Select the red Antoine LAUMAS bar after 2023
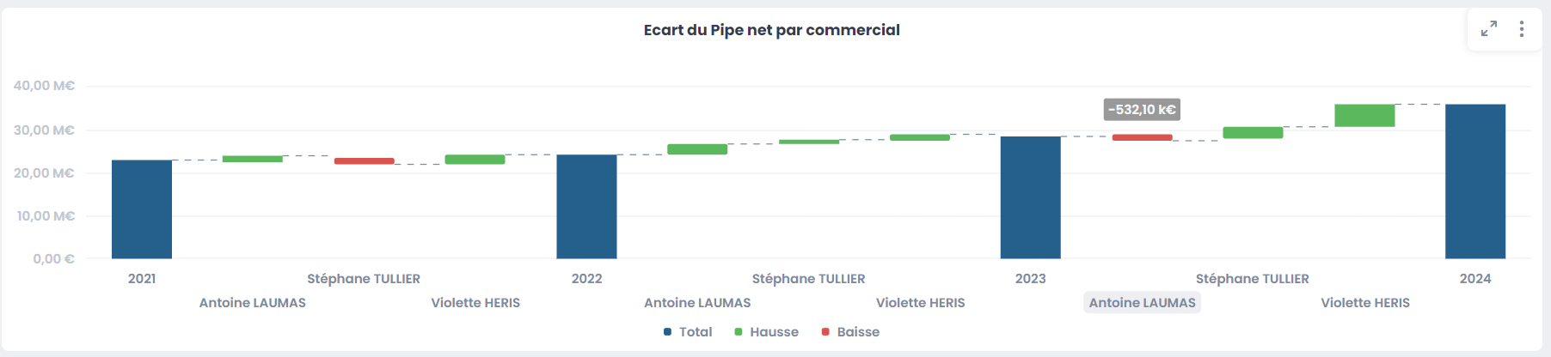 1142,137
